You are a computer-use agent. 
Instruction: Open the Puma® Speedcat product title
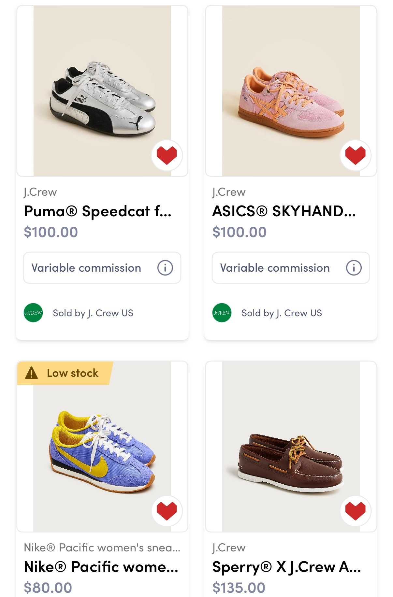[x=98, y=211]
